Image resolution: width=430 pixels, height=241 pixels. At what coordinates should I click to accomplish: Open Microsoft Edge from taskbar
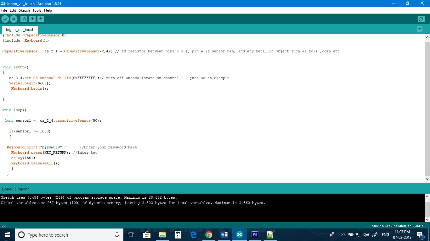[193, 235]
